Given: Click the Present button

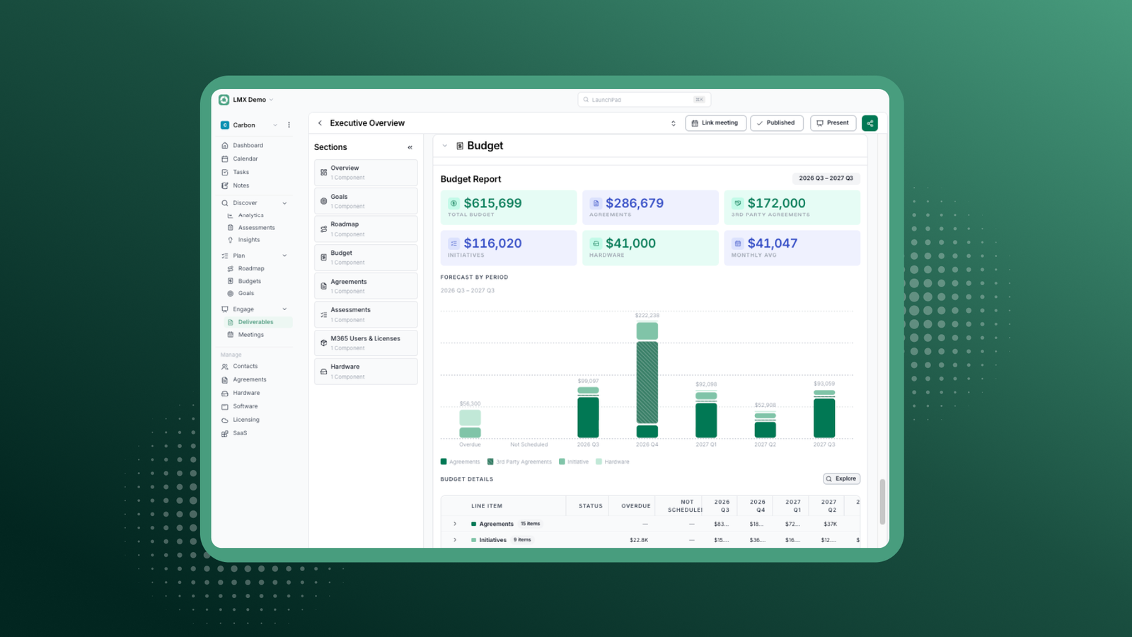Looking at the screenshot, I should click(x=833, y=123).
